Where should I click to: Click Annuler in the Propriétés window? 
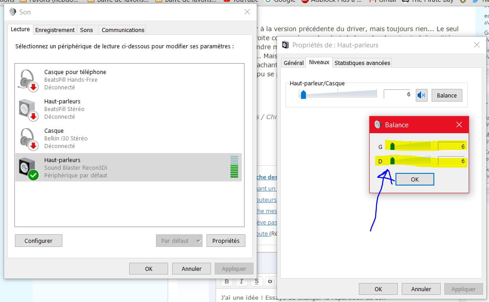pos(421,289)
